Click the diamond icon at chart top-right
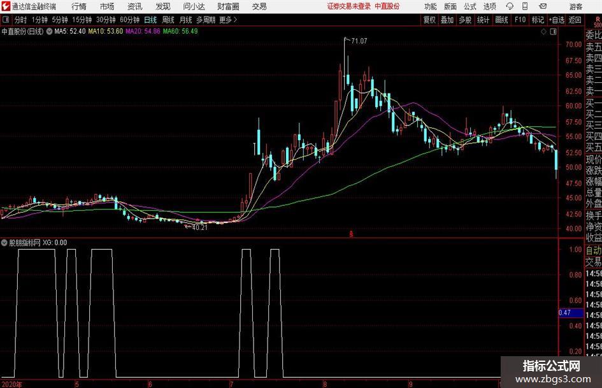 [543, 32]
